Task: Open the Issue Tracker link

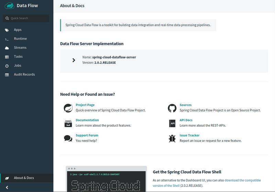Action: point(189,135)
